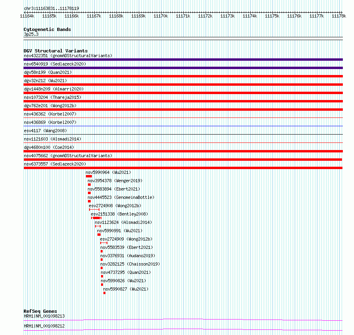Click esv2724908 Wong2012b label

[115, 206]
